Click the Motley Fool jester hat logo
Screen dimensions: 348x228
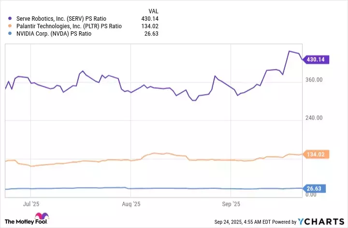[x=45, y=216]
